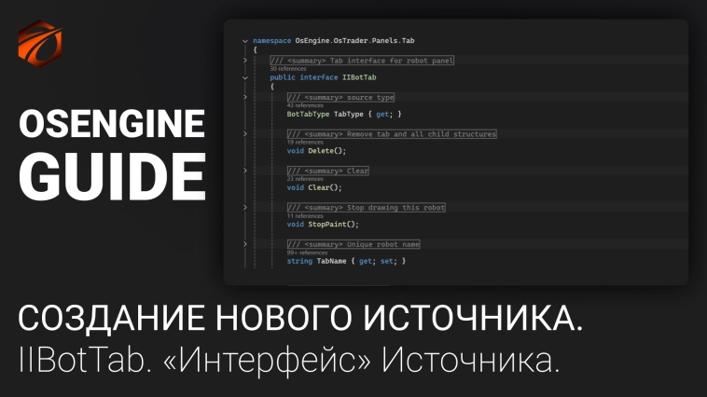
Task: Click the OSENGINE title text
Action: 112,123
